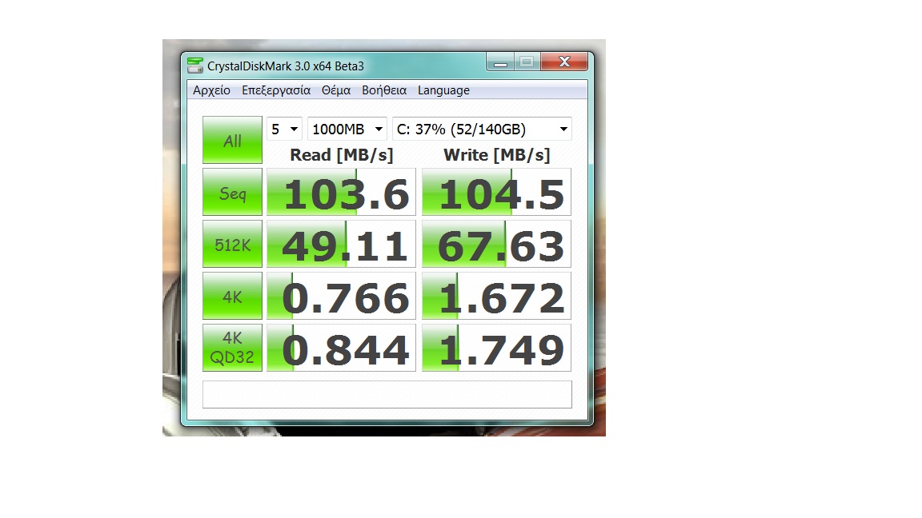Open the test count dropdown showing 5
The width and height of the screenshot is (922, 518).
(285, 129)
